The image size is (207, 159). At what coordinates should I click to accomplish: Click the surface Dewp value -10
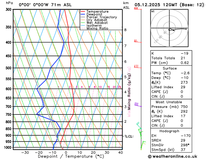185,78
